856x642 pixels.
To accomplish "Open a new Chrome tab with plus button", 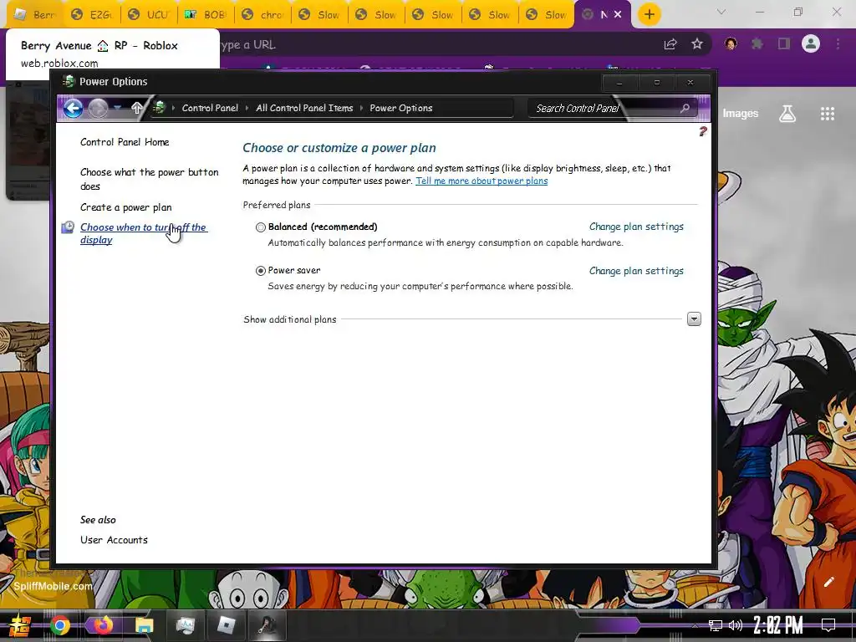I will tap(649, 15).
